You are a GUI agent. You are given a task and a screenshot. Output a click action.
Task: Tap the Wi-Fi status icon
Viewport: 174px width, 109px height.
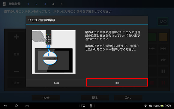(x=145, y=106)
